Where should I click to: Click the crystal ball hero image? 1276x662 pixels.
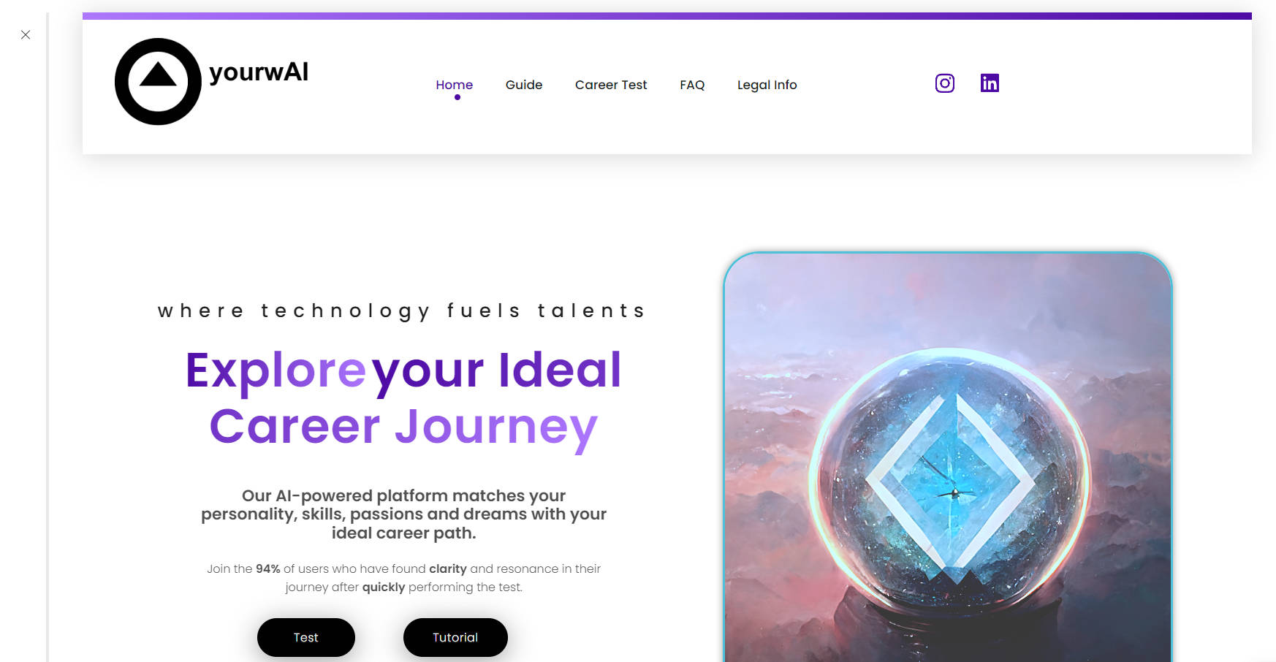(948, 457)
